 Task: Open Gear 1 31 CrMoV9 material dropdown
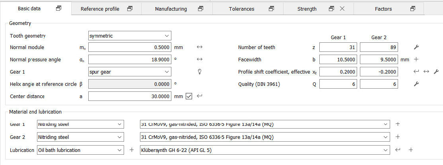(265, 124)
